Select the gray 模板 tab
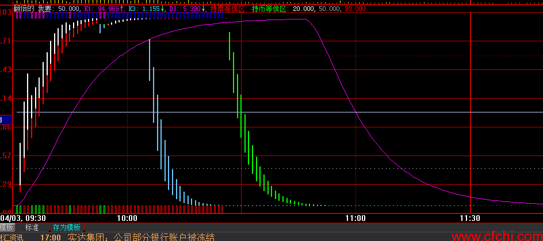Viewport: 543px width, 241px height. [x=7, y=228]
